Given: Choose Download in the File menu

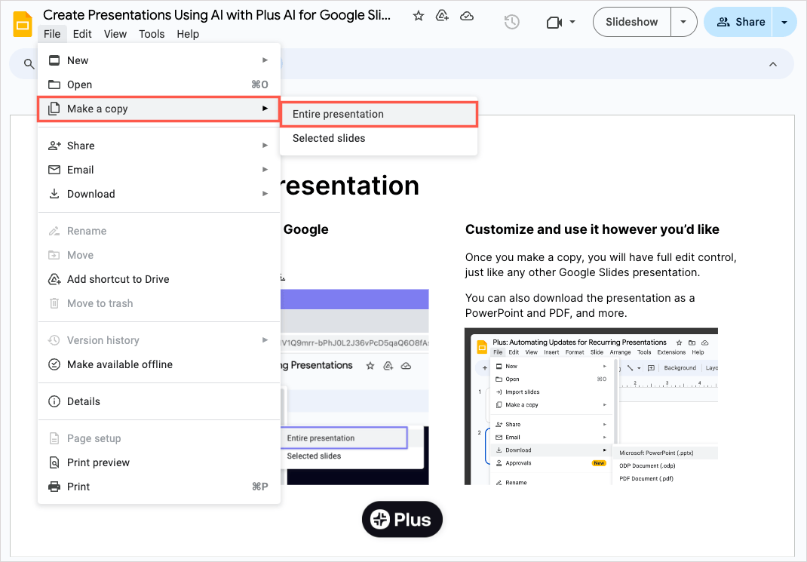Looking at the screenshot, I should (159, 194).
